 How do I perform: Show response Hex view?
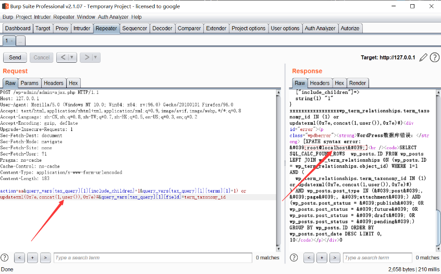(x=339, y=83)
